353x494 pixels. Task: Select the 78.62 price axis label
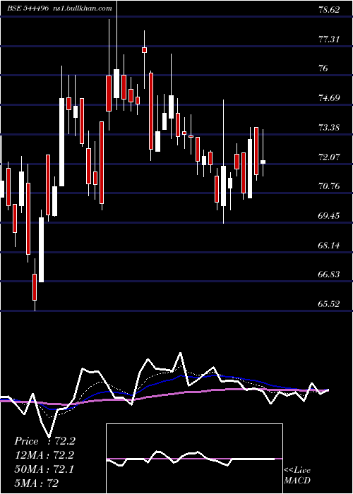330,10
